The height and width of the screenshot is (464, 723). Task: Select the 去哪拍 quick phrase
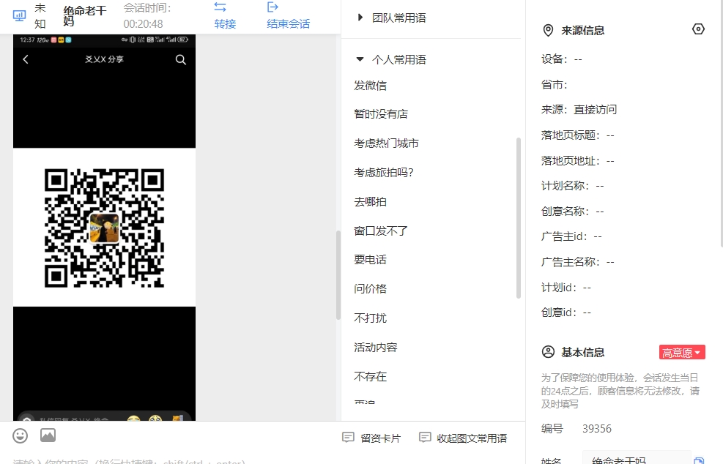point(370,202)
